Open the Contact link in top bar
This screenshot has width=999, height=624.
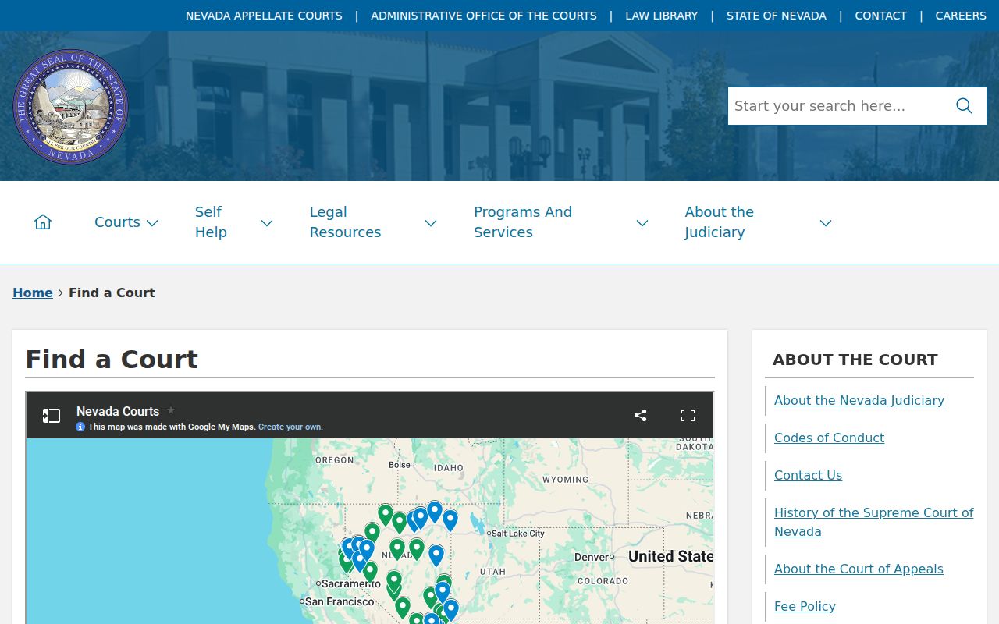coord(881,16)
